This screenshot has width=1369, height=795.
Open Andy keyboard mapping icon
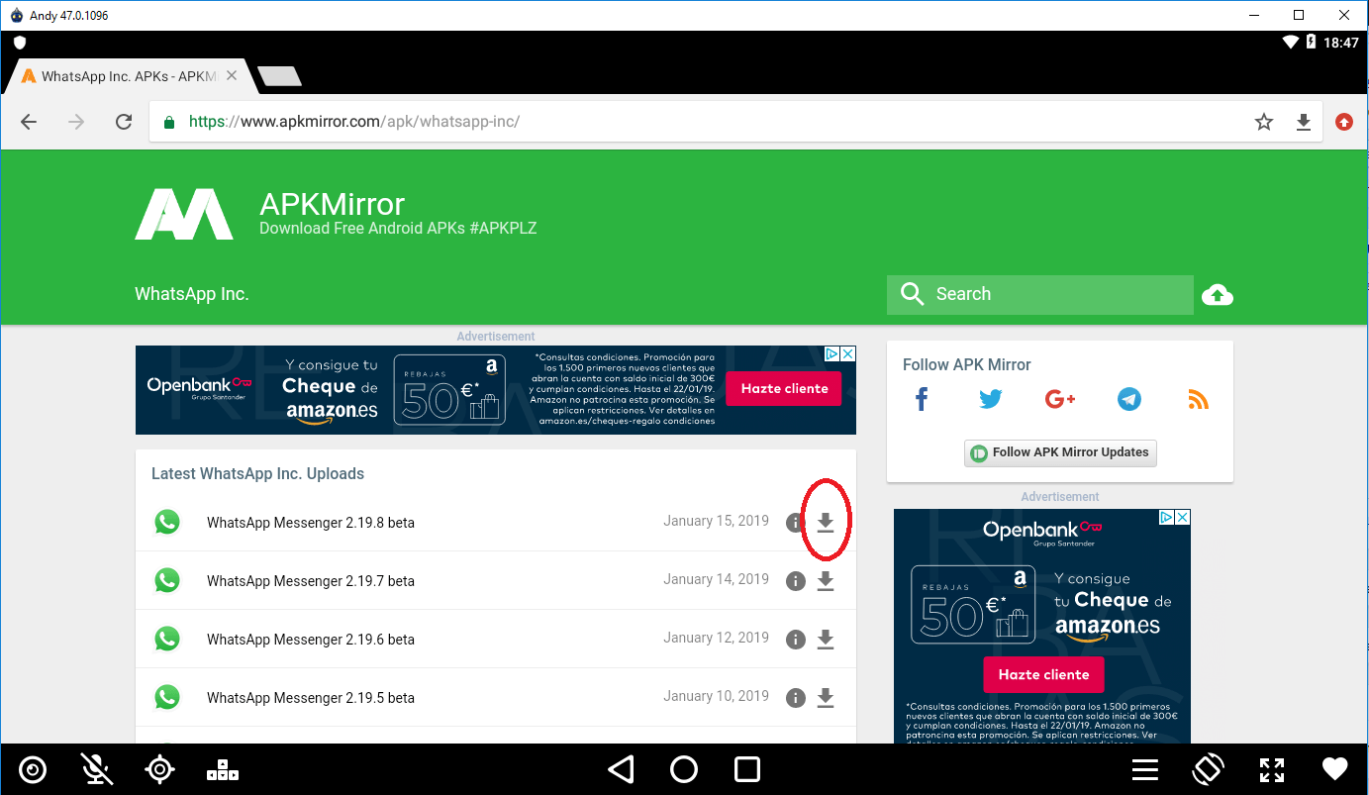click(223, 769)
